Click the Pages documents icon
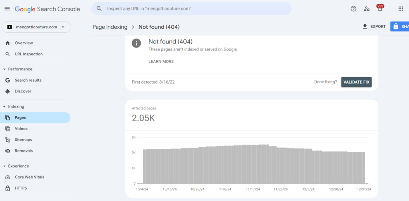Screen dimensions: 409x201 pos(8,117)
